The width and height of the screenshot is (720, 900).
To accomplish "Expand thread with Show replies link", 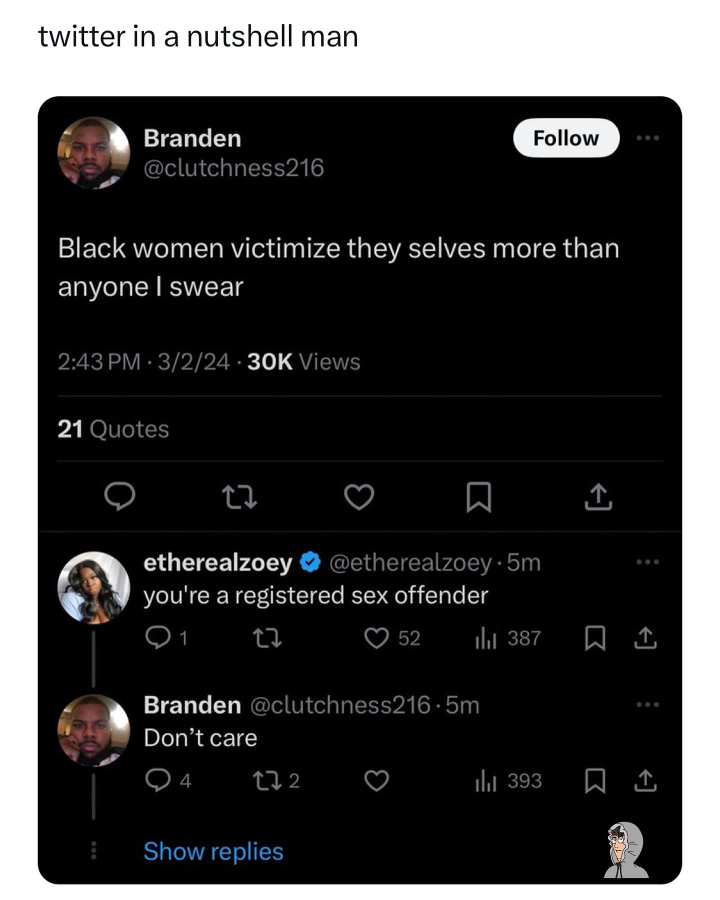I will tap(213, 851).
